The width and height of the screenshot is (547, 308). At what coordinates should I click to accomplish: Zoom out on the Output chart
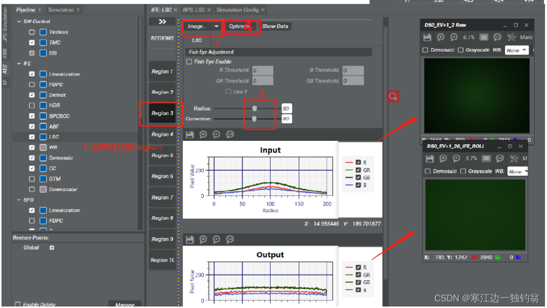click(x=216, y=239)
